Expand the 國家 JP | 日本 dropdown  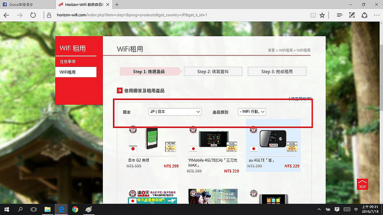tap(175, 112)
